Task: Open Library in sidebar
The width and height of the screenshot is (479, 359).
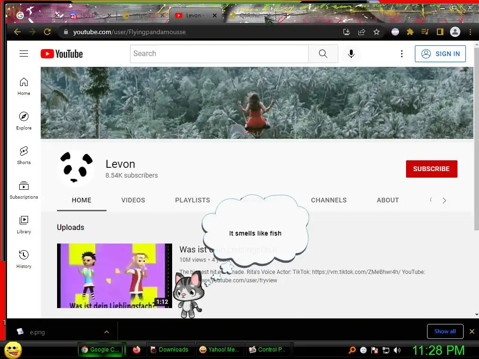Action: [24, 225]
